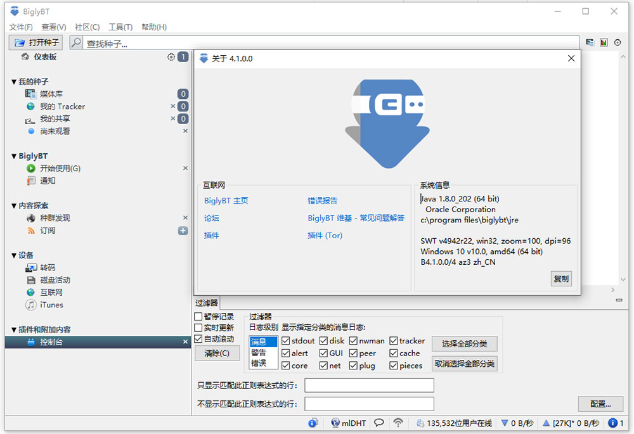
Task: Uncheck the pieces category checkbox
Action: coord(394,366)
